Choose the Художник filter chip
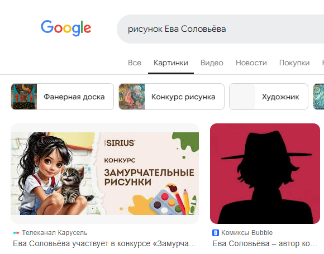Image resolution: width=324 pixels, height=254 pixels. coord(269,97)
